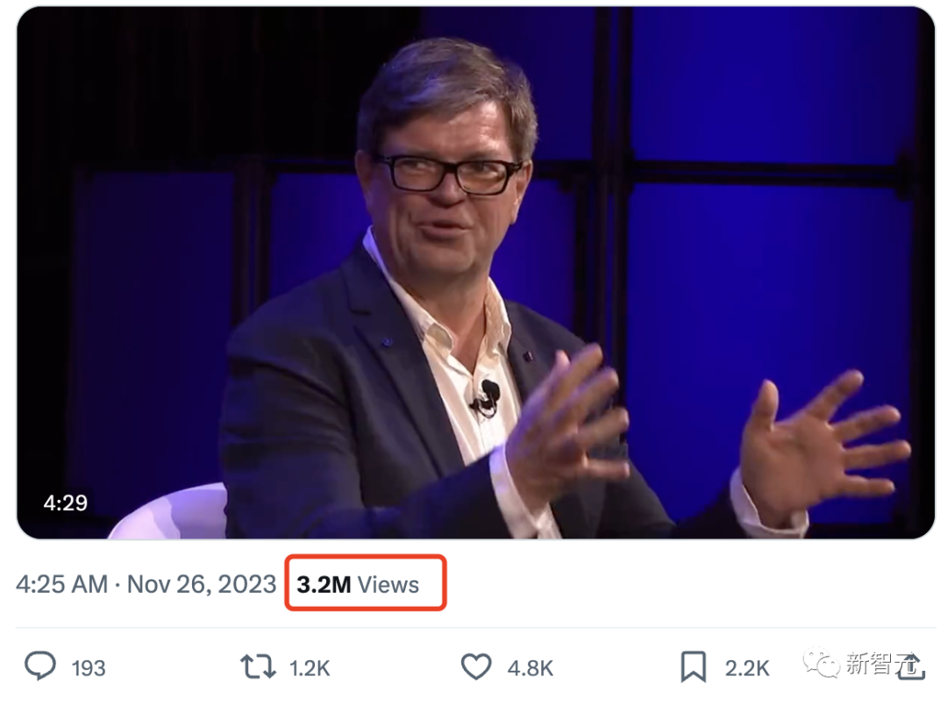This screenshot has height=705, width=947.
Task: Click the reply speech bubble icon
Action: pyautogui.click(x=40, y=667)
